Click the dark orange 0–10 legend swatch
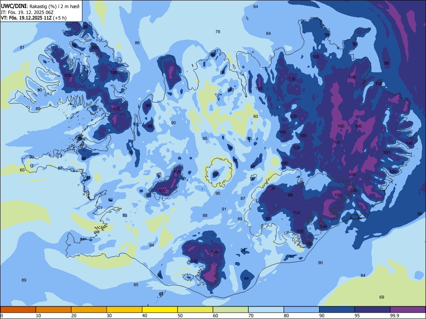The height and width of the screenshot is (319, 426). pos(18,310)
